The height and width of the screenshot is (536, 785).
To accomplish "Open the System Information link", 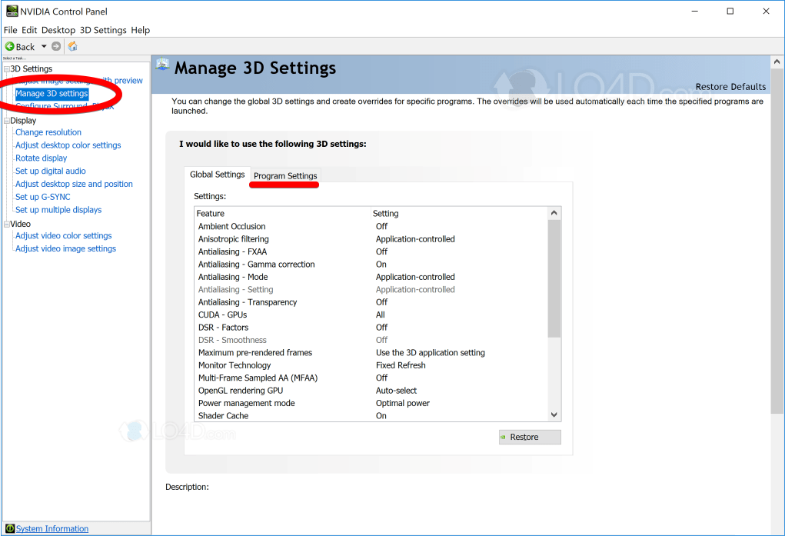I will [x=52, y=528].
